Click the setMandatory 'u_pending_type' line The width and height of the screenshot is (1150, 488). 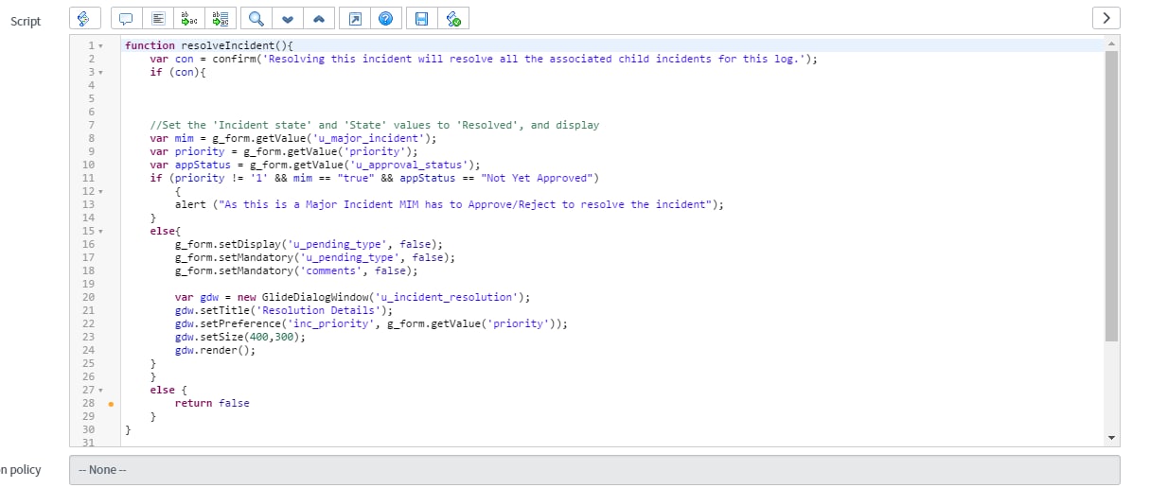[315, 257]
